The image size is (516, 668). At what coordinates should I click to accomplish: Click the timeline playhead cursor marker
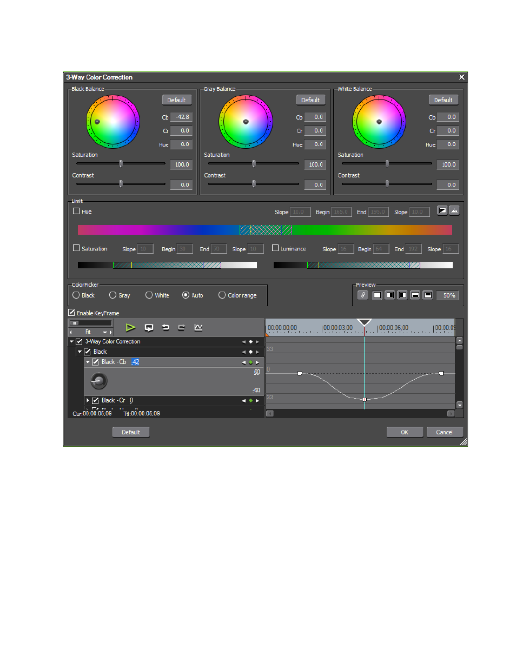tap(365, 322)
